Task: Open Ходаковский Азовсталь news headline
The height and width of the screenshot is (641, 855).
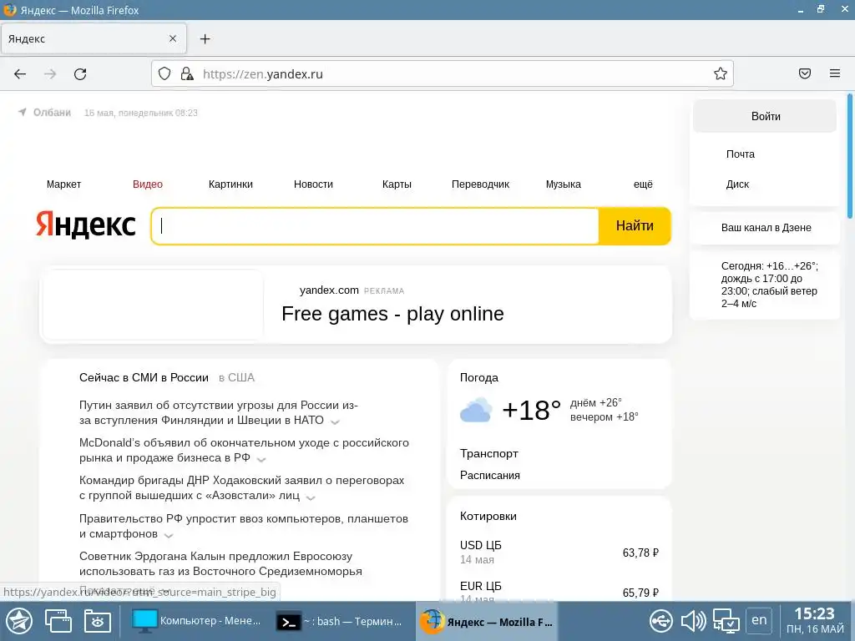Action: coord(241,487)
